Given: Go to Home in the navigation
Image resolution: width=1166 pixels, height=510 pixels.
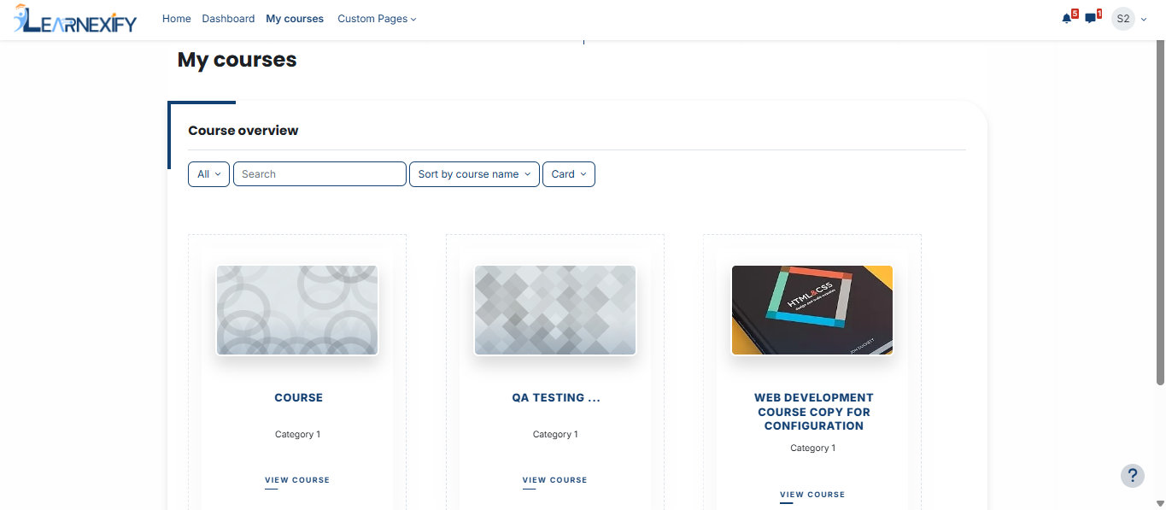Looking at the screenshot, I should pos(177,19).
